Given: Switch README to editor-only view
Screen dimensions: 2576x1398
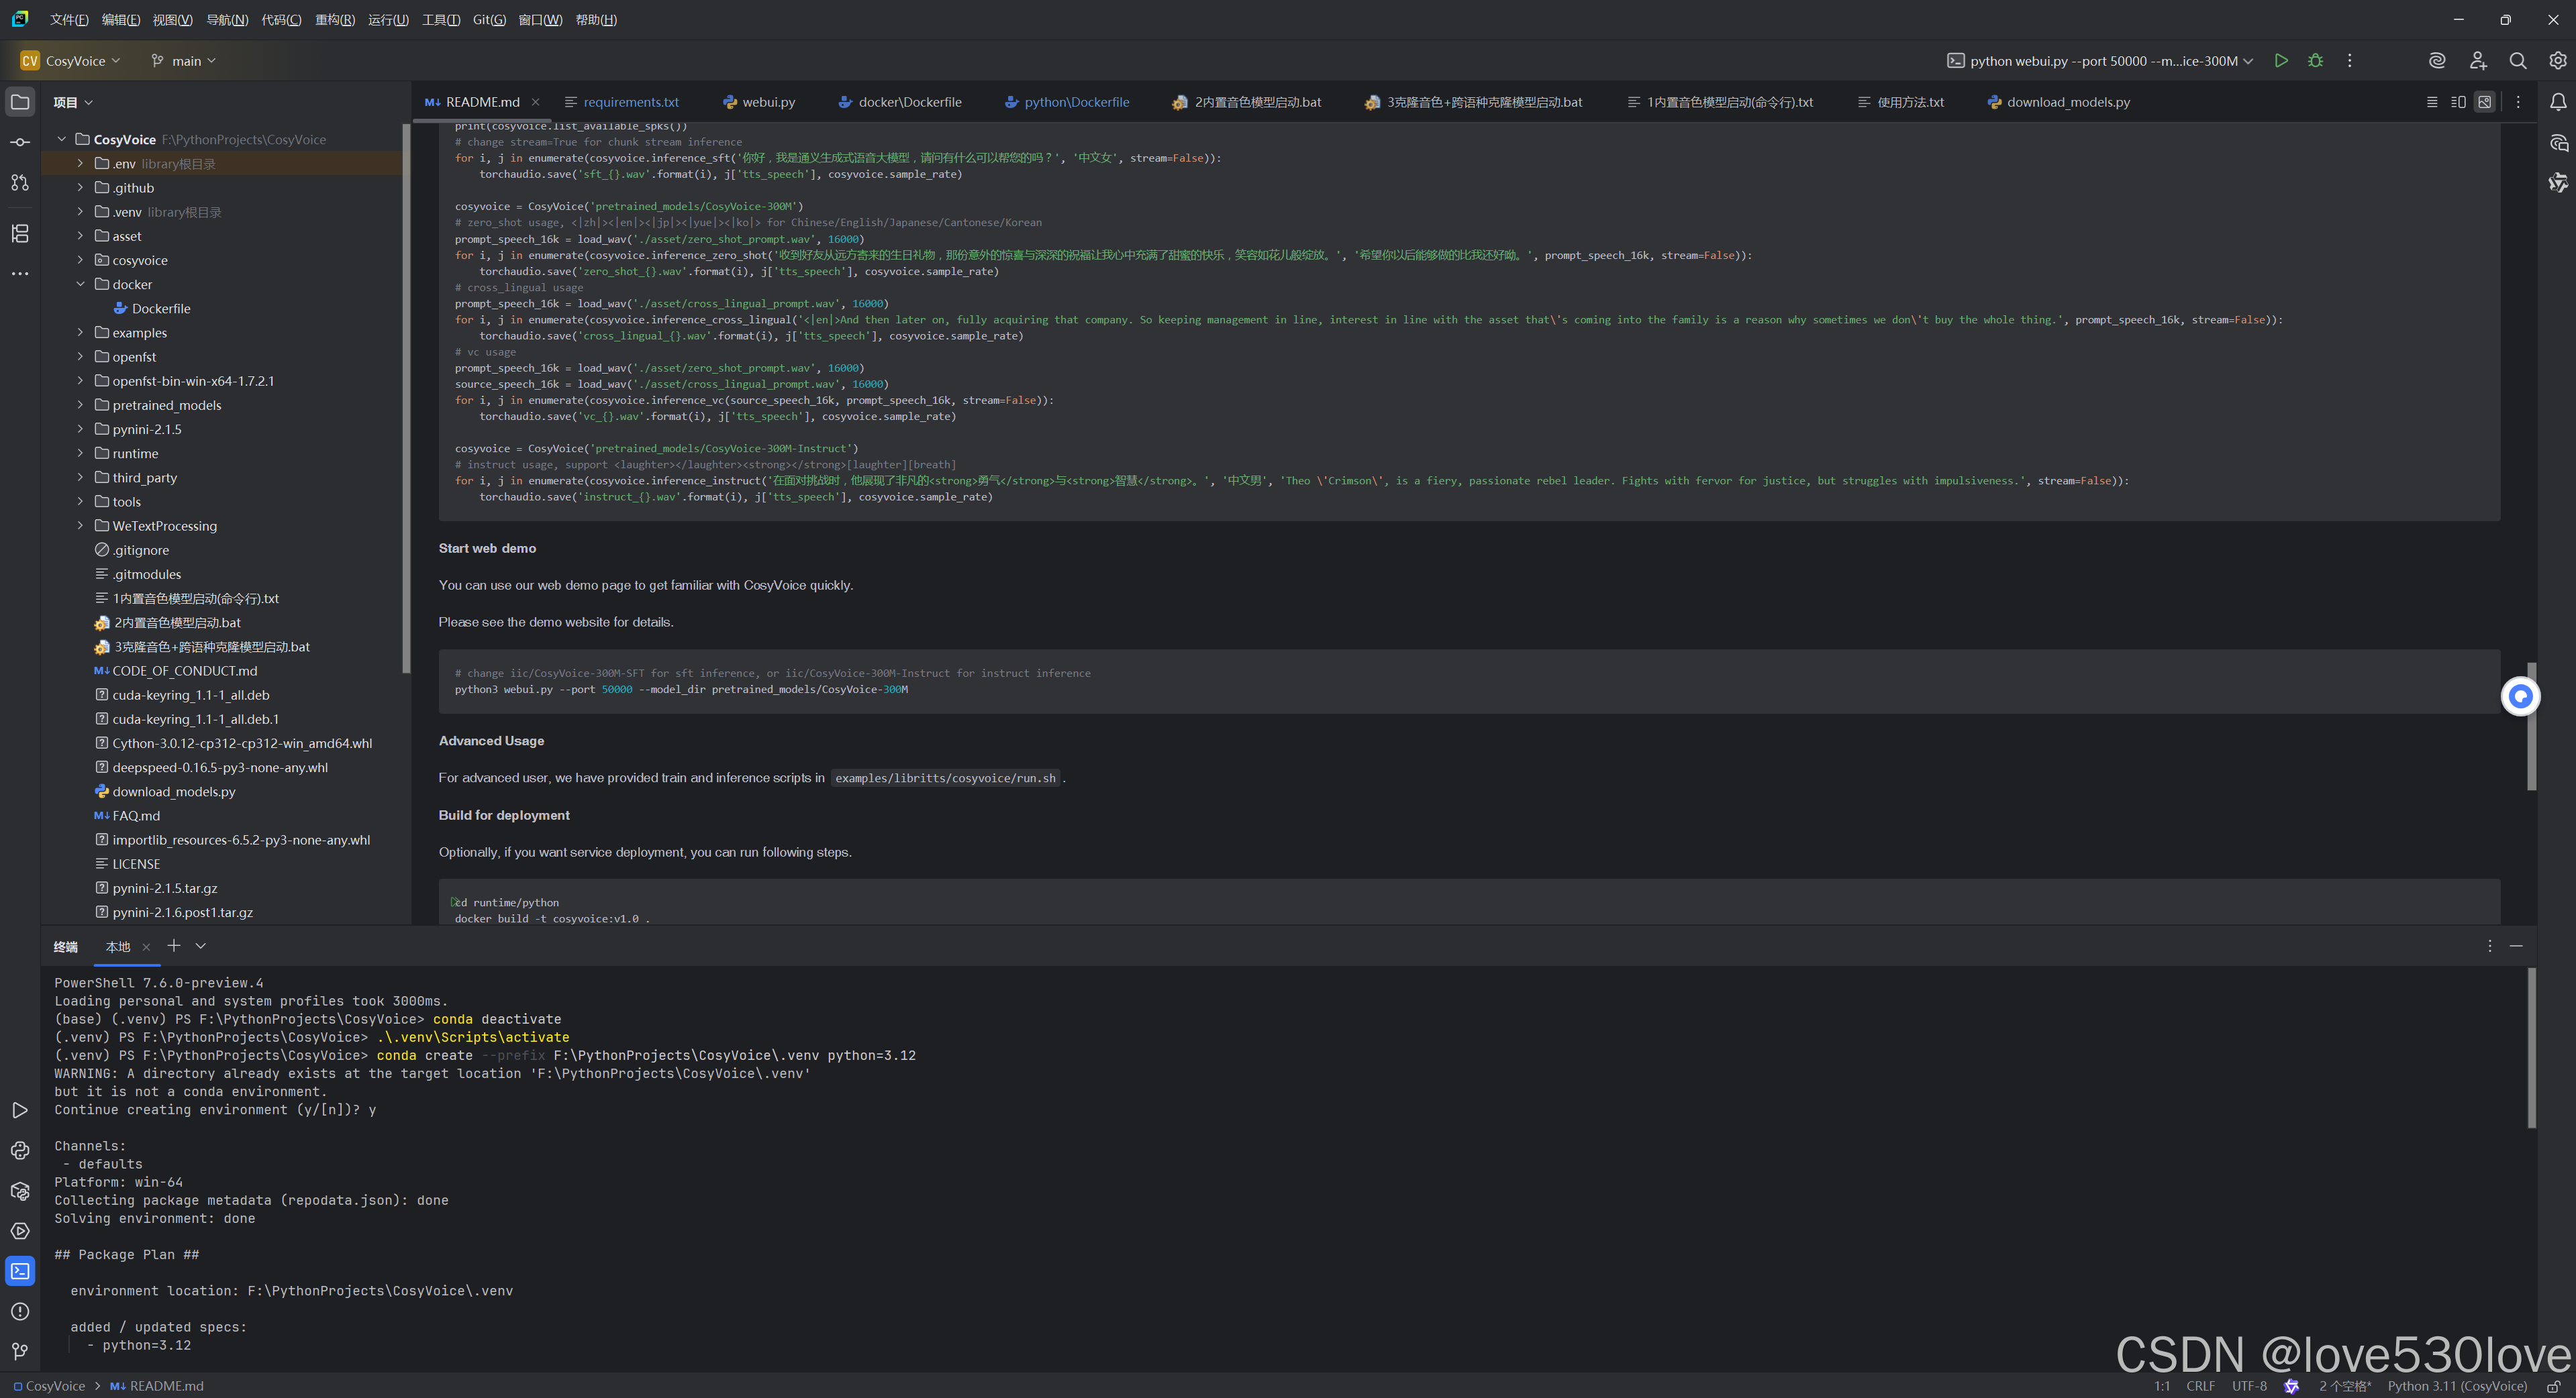Looking at the screenshot, I should point(2432,102).
